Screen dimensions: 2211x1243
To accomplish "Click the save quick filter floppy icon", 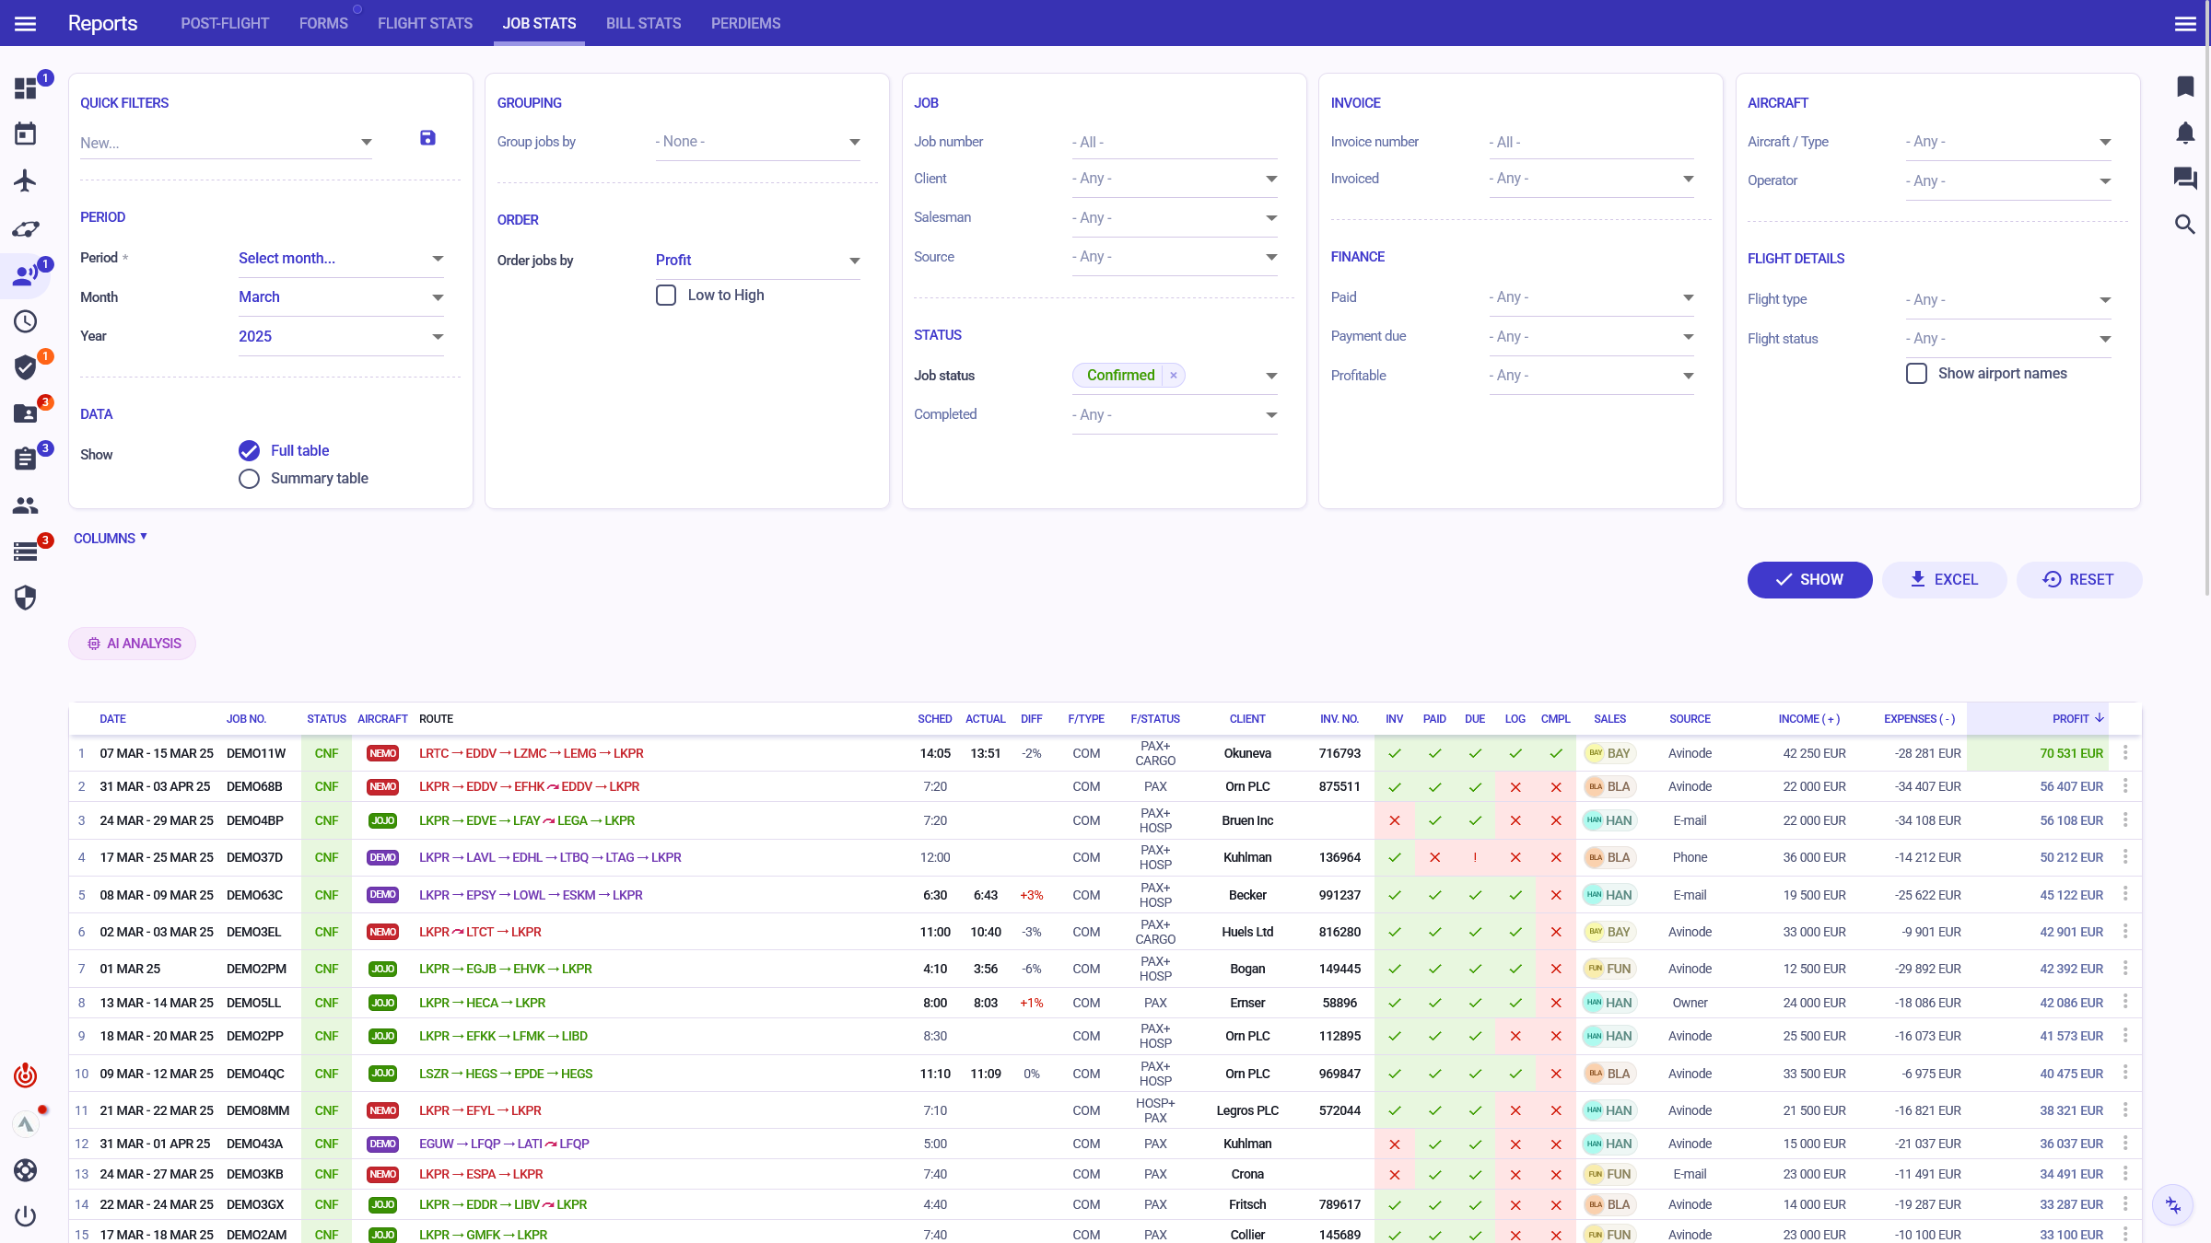I will 427,138.
